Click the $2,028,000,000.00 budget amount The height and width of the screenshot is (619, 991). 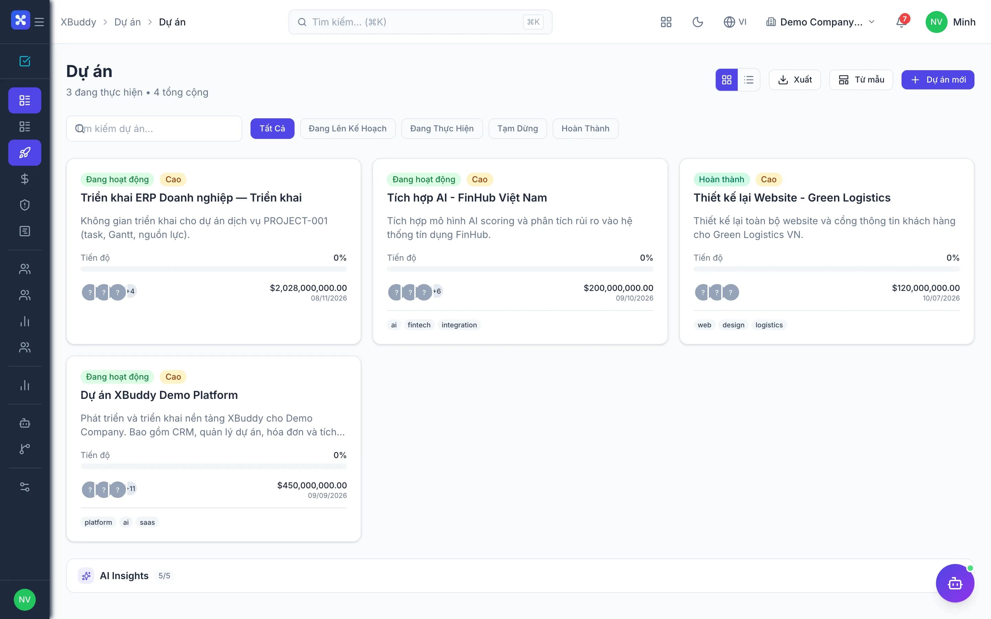308,288
